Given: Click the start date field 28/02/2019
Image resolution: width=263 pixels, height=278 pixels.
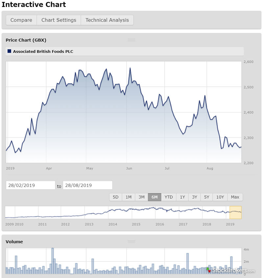Looking at the screenshot, I should click(31, 185).
